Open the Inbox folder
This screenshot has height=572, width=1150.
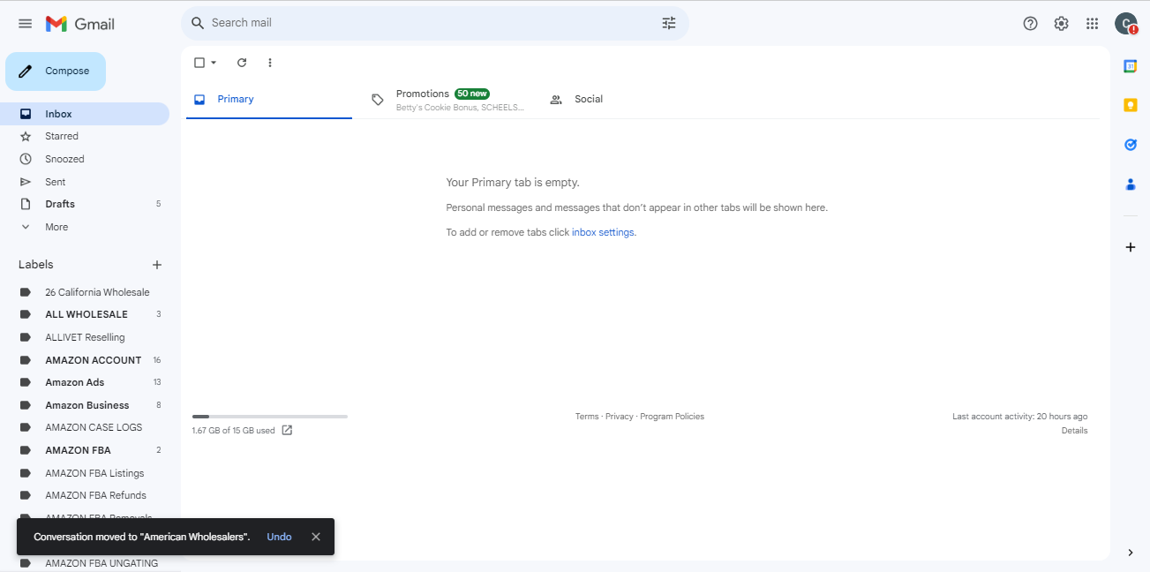point(85,114)
